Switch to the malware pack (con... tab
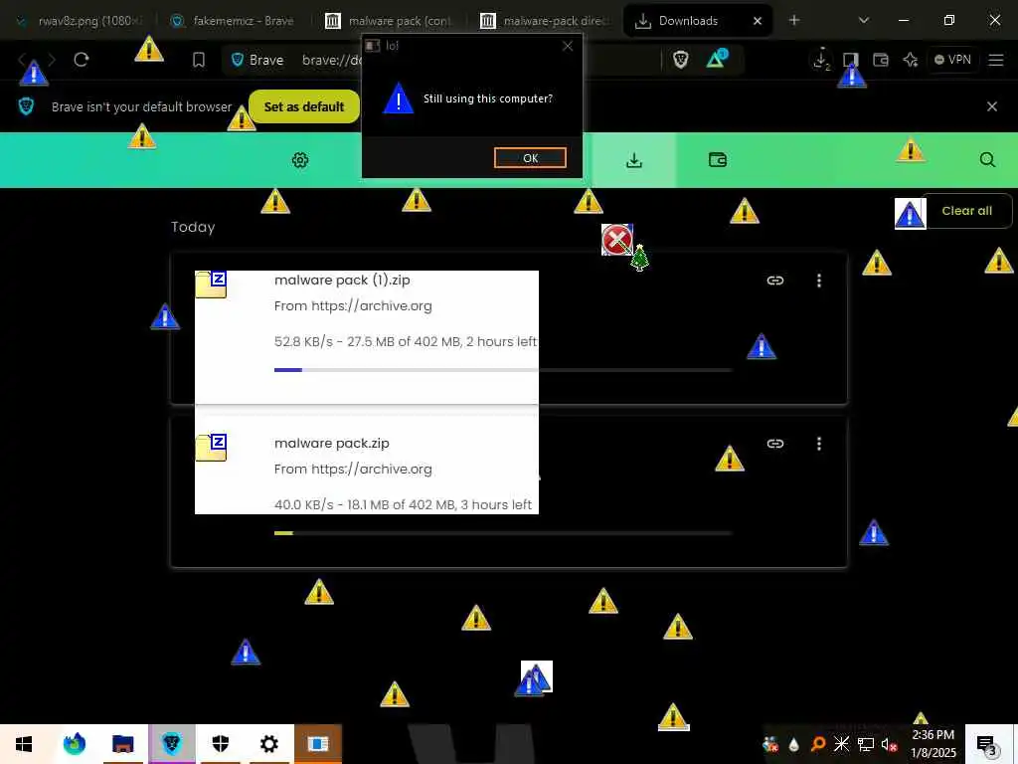1018x764 pixels. point(390,21)
